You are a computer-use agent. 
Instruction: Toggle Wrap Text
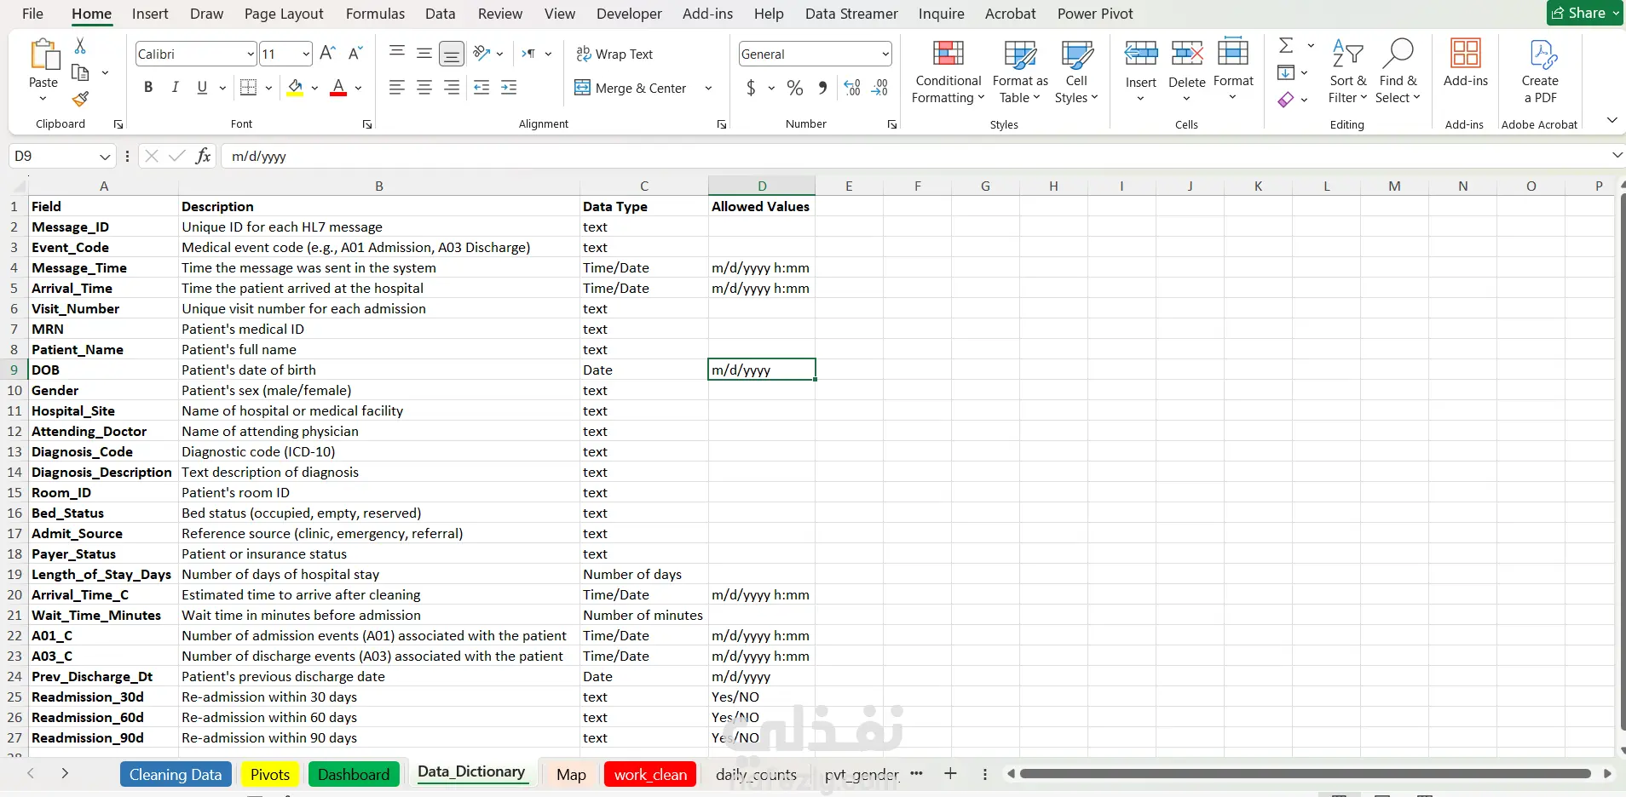(614, 54)
